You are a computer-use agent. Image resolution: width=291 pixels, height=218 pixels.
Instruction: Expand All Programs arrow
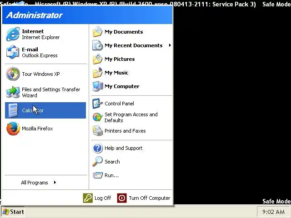click(55, 183)
